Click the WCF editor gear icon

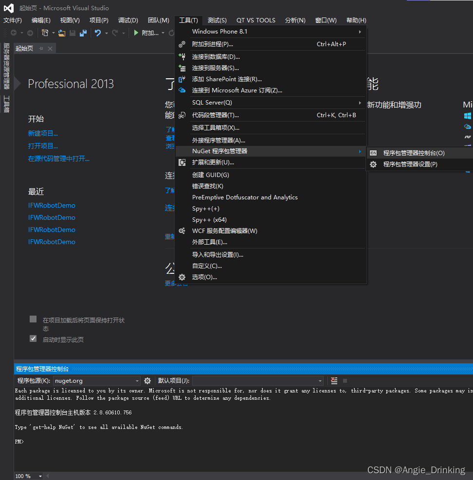tap(182, 231)
